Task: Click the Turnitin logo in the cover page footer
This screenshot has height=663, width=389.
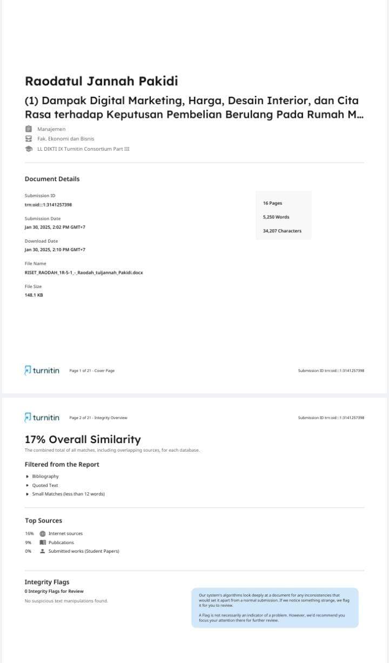Action: [x=42, y=371]
